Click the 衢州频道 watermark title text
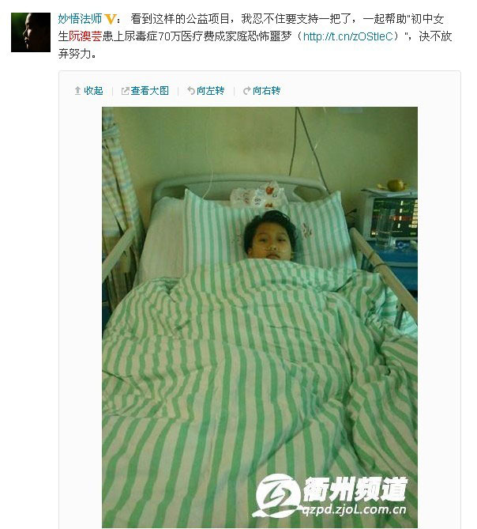 (355, 489)
